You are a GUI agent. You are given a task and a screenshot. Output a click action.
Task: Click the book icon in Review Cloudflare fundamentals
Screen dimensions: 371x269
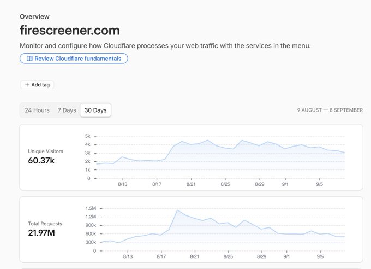coord(29,59)
